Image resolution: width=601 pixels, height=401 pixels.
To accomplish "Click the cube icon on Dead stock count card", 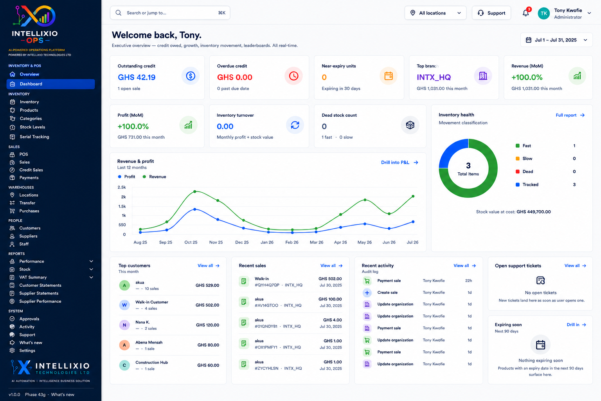I will point(410,125).
